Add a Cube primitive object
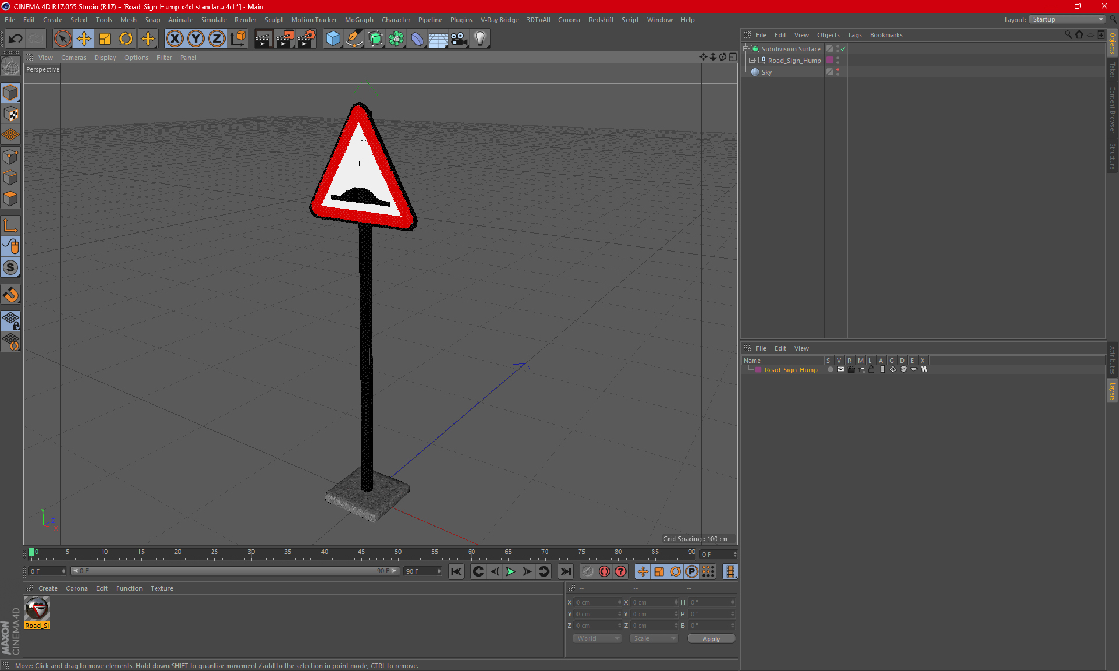Viewport: 1119px width, 671px height. coord(333,39)
